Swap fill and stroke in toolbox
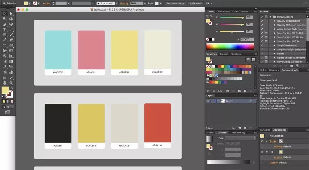The width and height of the screenshot is (309, 170). 12,88
